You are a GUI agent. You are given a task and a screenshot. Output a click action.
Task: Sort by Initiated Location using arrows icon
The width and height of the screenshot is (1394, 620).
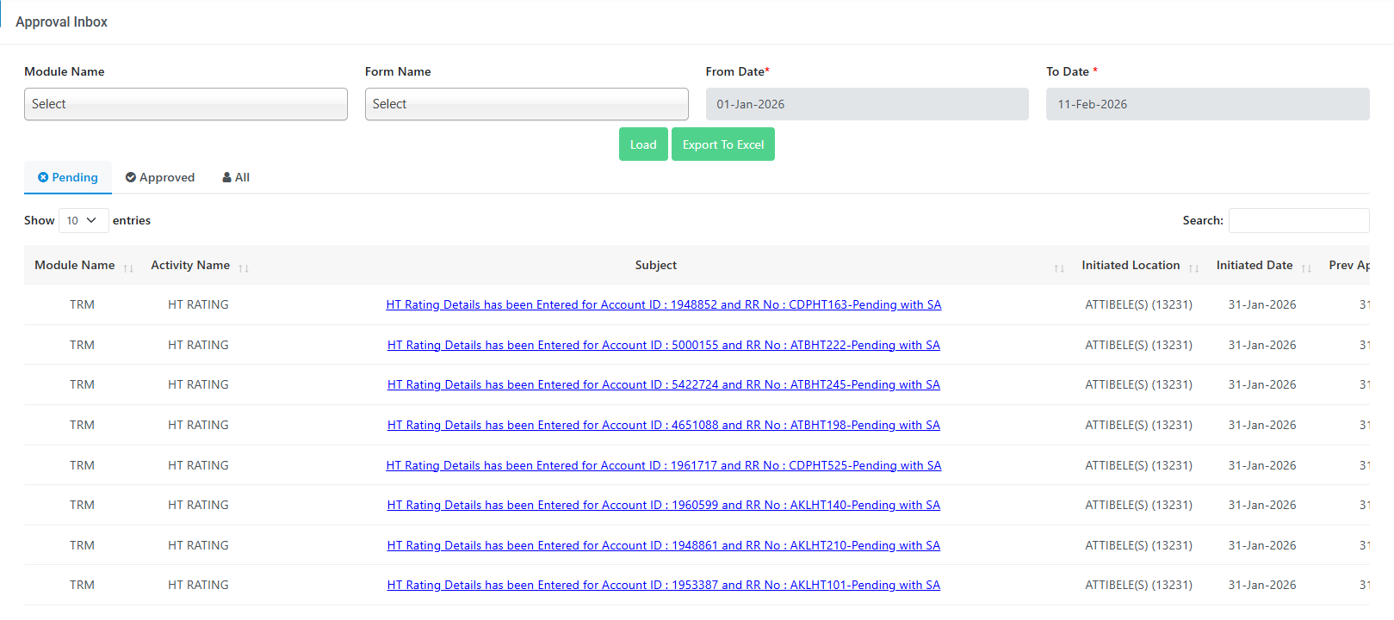(1193, 268)
